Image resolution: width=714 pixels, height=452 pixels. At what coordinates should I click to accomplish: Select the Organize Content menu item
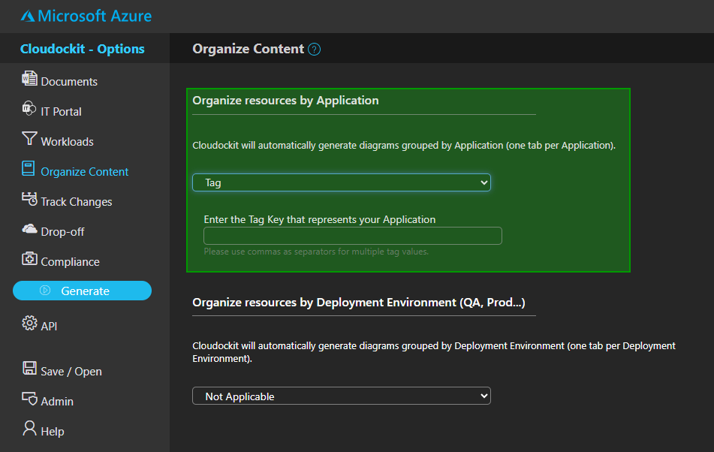(x=85, y=172)
